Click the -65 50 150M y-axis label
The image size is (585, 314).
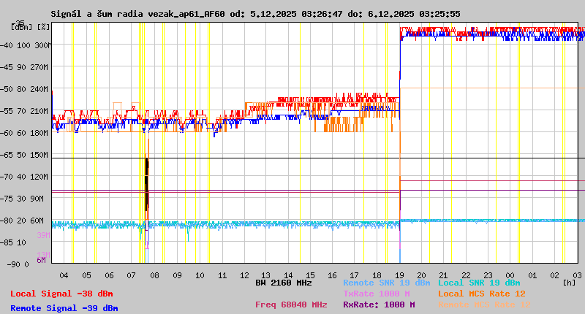[26, 155]
